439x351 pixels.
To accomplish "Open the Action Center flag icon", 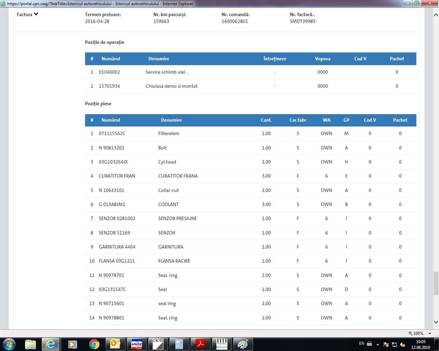I will click(386, 344).
